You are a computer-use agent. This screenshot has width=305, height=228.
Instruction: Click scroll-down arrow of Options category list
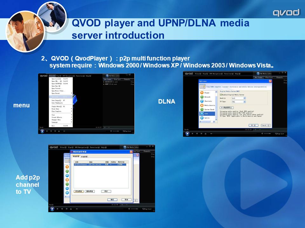coord(216,119)
